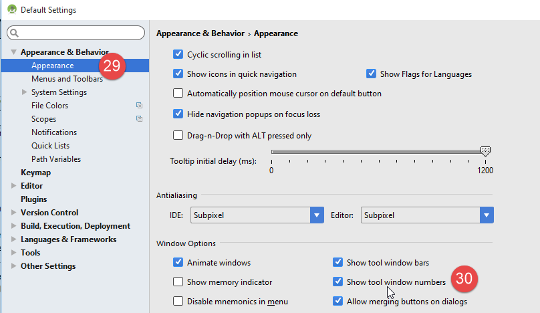Open the IDE antialiasing dropdown
The height and width of the screenshot is (313, 540).
click(317, 215)
